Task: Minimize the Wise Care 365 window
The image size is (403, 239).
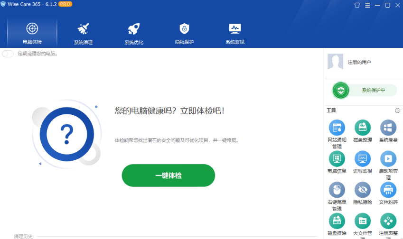Action: click(377, 5)
